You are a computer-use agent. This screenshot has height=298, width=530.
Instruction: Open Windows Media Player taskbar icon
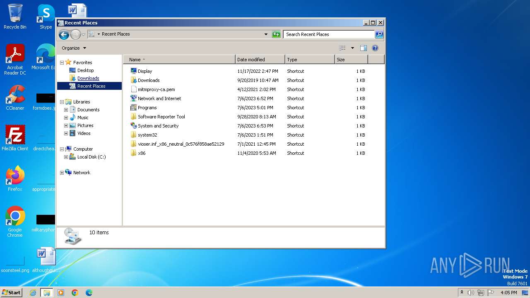pyautogui.click(x=61, y=293)
